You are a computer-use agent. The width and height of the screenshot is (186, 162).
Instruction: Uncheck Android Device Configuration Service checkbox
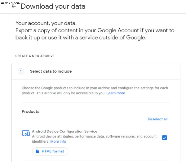tap(164, 138)
